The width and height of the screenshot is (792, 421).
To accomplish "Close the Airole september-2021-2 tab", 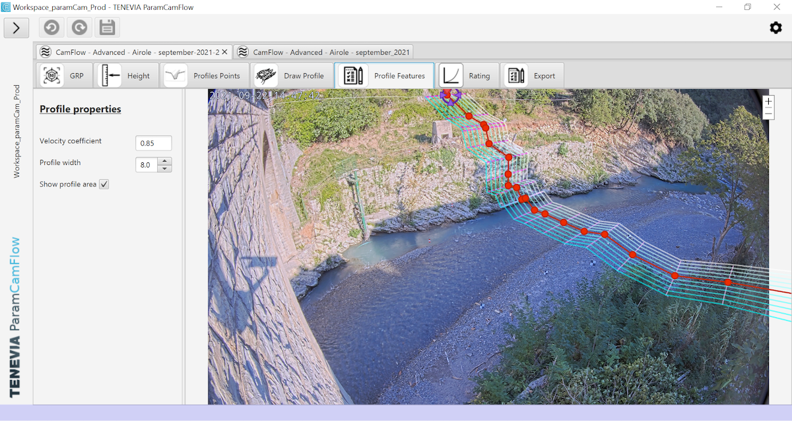I will (224, 52).
